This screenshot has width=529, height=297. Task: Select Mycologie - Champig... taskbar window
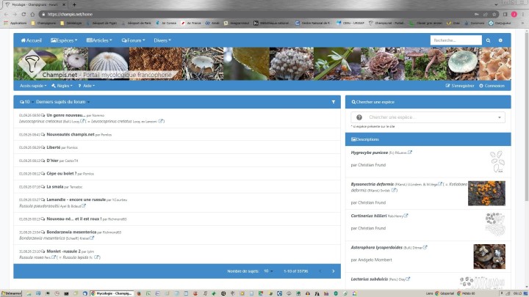tap(112, 293)
